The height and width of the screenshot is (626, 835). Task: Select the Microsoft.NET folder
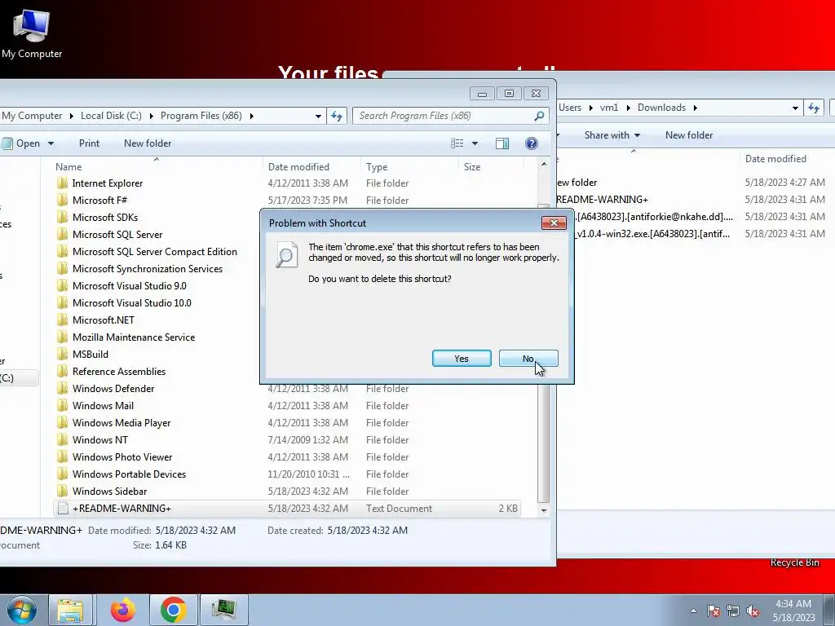tap(103, 320)
